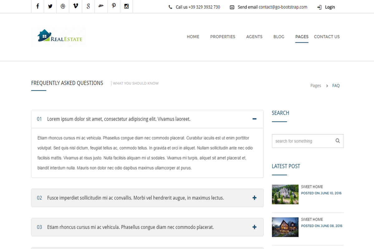Open the Pages menu
Viewport: 374px width, 249px height.
(302, 37)
